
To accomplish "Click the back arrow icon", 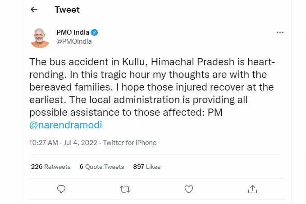I will coord(34,9).
